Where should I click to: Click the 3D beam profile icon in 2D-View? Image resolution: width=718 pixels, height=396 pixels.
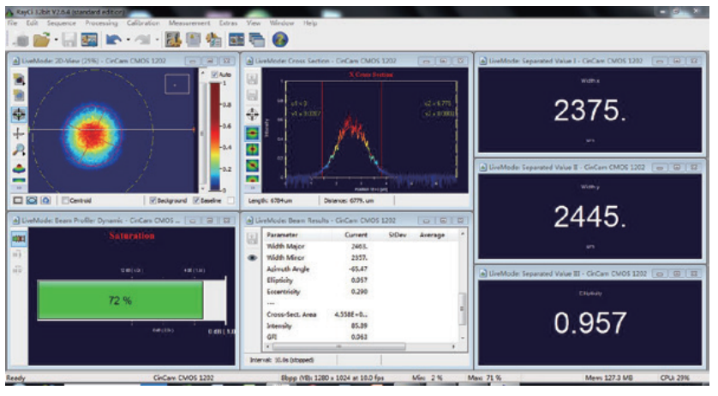click(19, 168)
